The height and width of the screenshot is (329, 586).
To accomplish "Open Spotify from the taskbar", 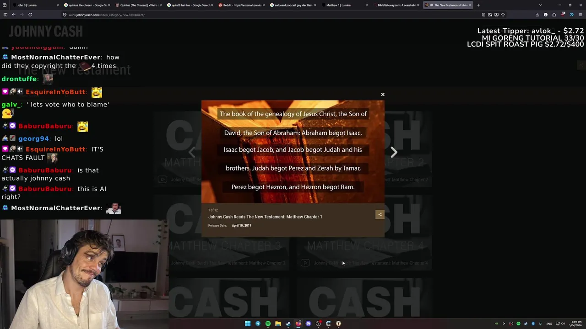I will tap(268, 324).
